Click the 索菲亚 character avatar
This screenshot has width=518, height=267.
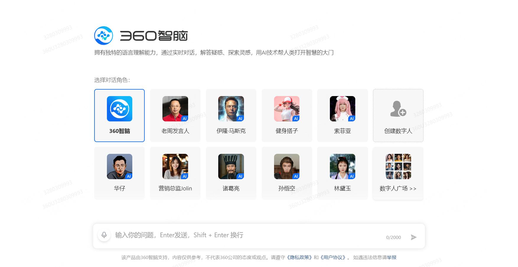[x=342, y=109]
